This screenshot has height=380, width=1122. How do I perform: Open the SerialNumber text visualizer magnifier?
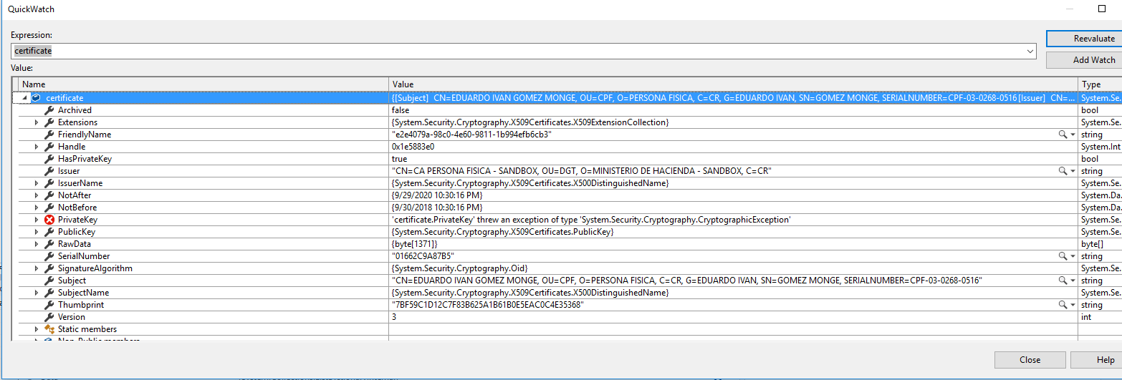(x=1063, y=256)
